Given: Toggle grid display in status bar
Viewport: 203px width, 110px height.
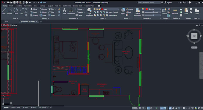Looking at the screenshot, I should click(x=140, y=108).
